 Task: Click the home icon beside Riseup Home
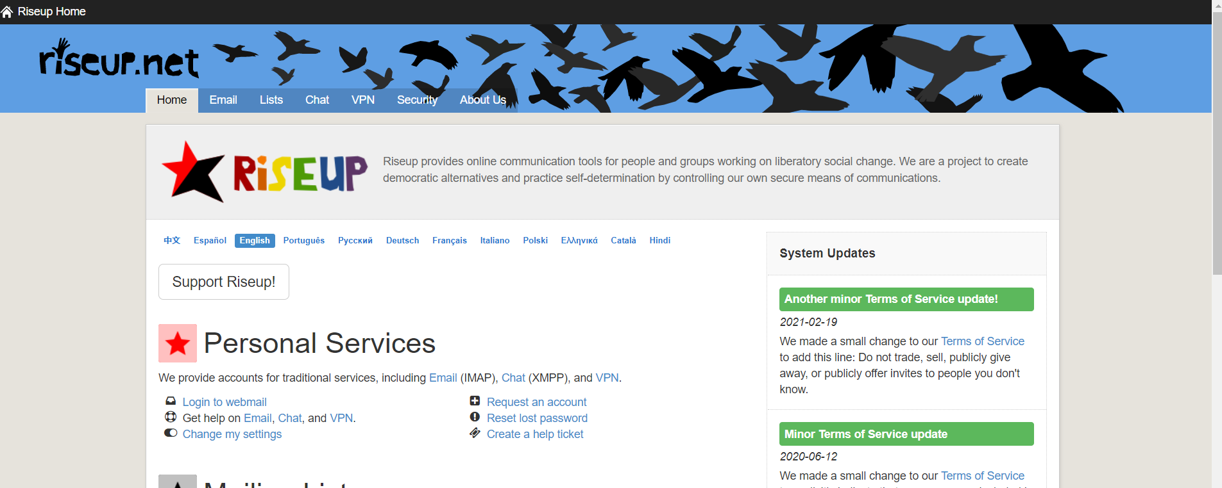point(7,12)
